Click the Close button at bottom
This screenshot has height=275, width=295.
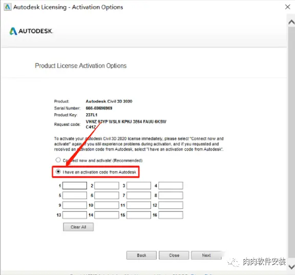[174, 255]
